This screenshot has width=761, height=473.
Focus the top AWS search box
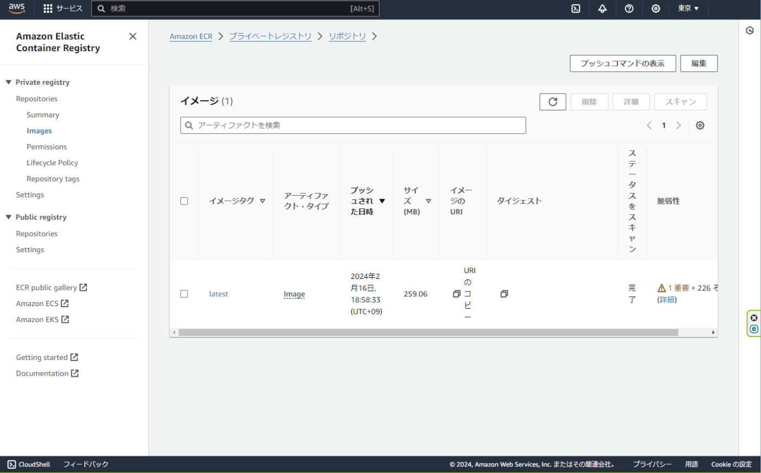pyautogui.click(x=235, y=9)
